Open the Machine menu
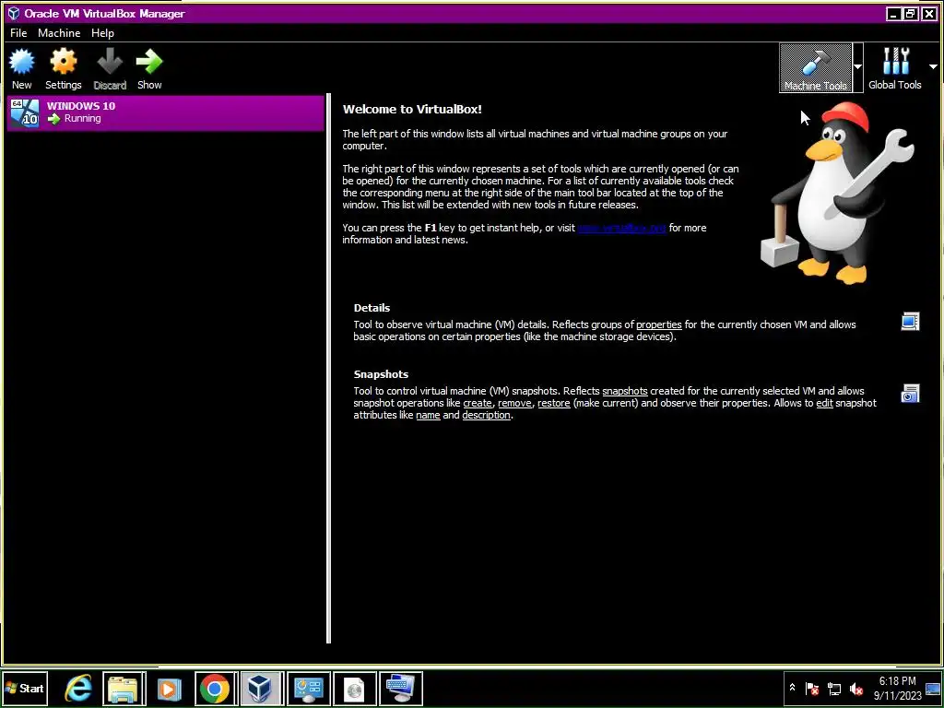 [59, 33]
